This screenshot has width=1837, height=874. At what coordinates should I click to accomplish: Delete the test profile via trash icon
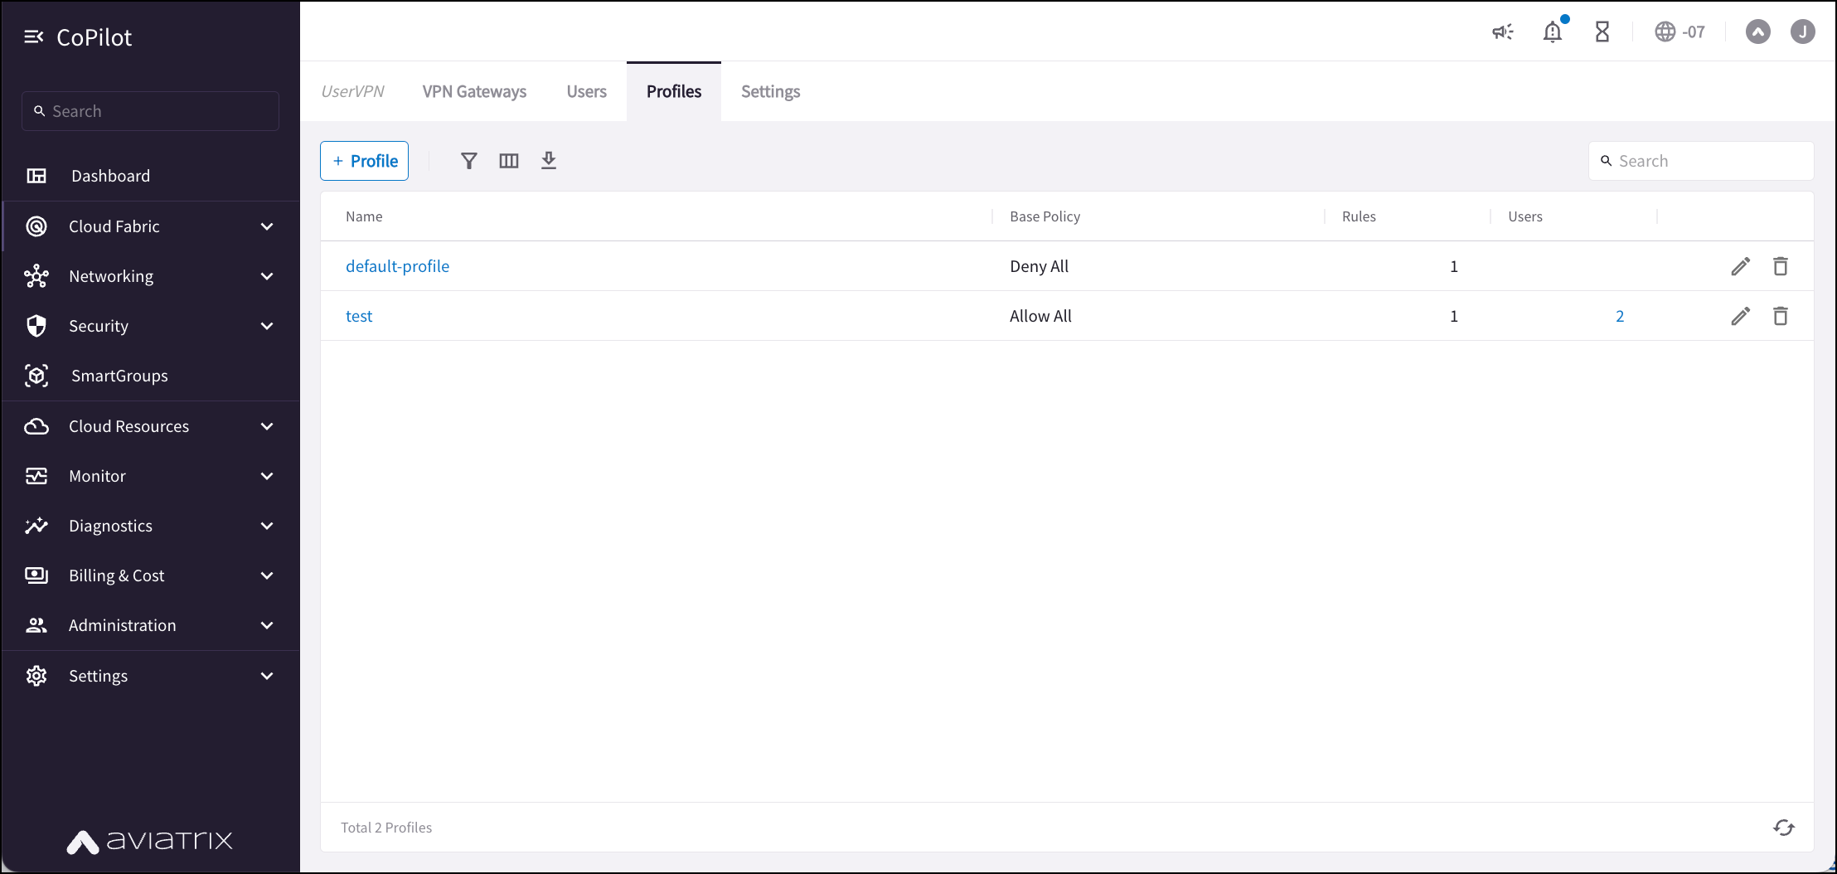[1781, 316]
